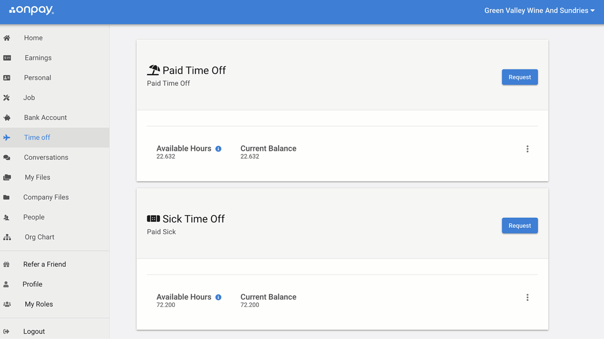Click the OnPay logo
604x339 pixels.
(x=31, y=10)
